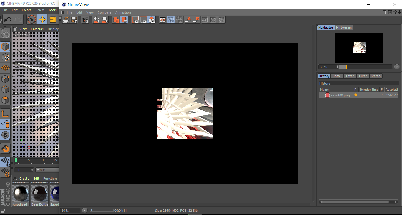Switch to Texture mode checkered cube
Image resolution: width=402 pixels, height=215 pixels.
tap(5, 57)
